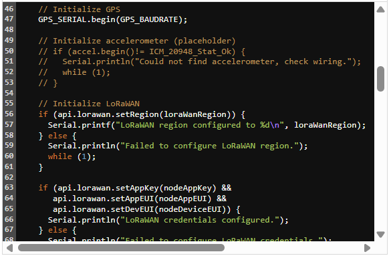Click the '// Initialize accelerometer (placeholder)' comment
The image size is (389, 258).
pyautogui.click(x=137, y=41)
